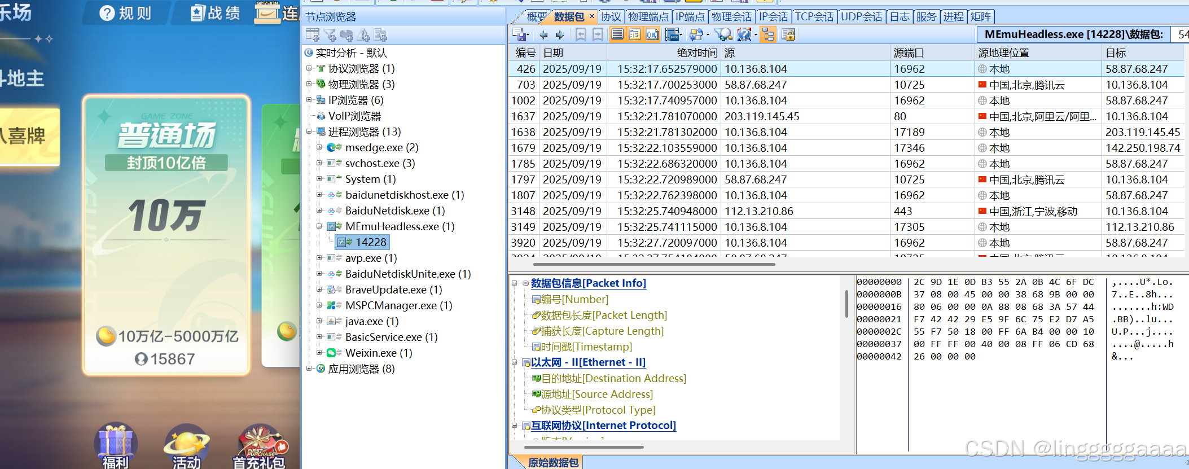Click 数据包长度[Packet Length] field
The width and height of the screenshot is (1189, 469).
604,315
